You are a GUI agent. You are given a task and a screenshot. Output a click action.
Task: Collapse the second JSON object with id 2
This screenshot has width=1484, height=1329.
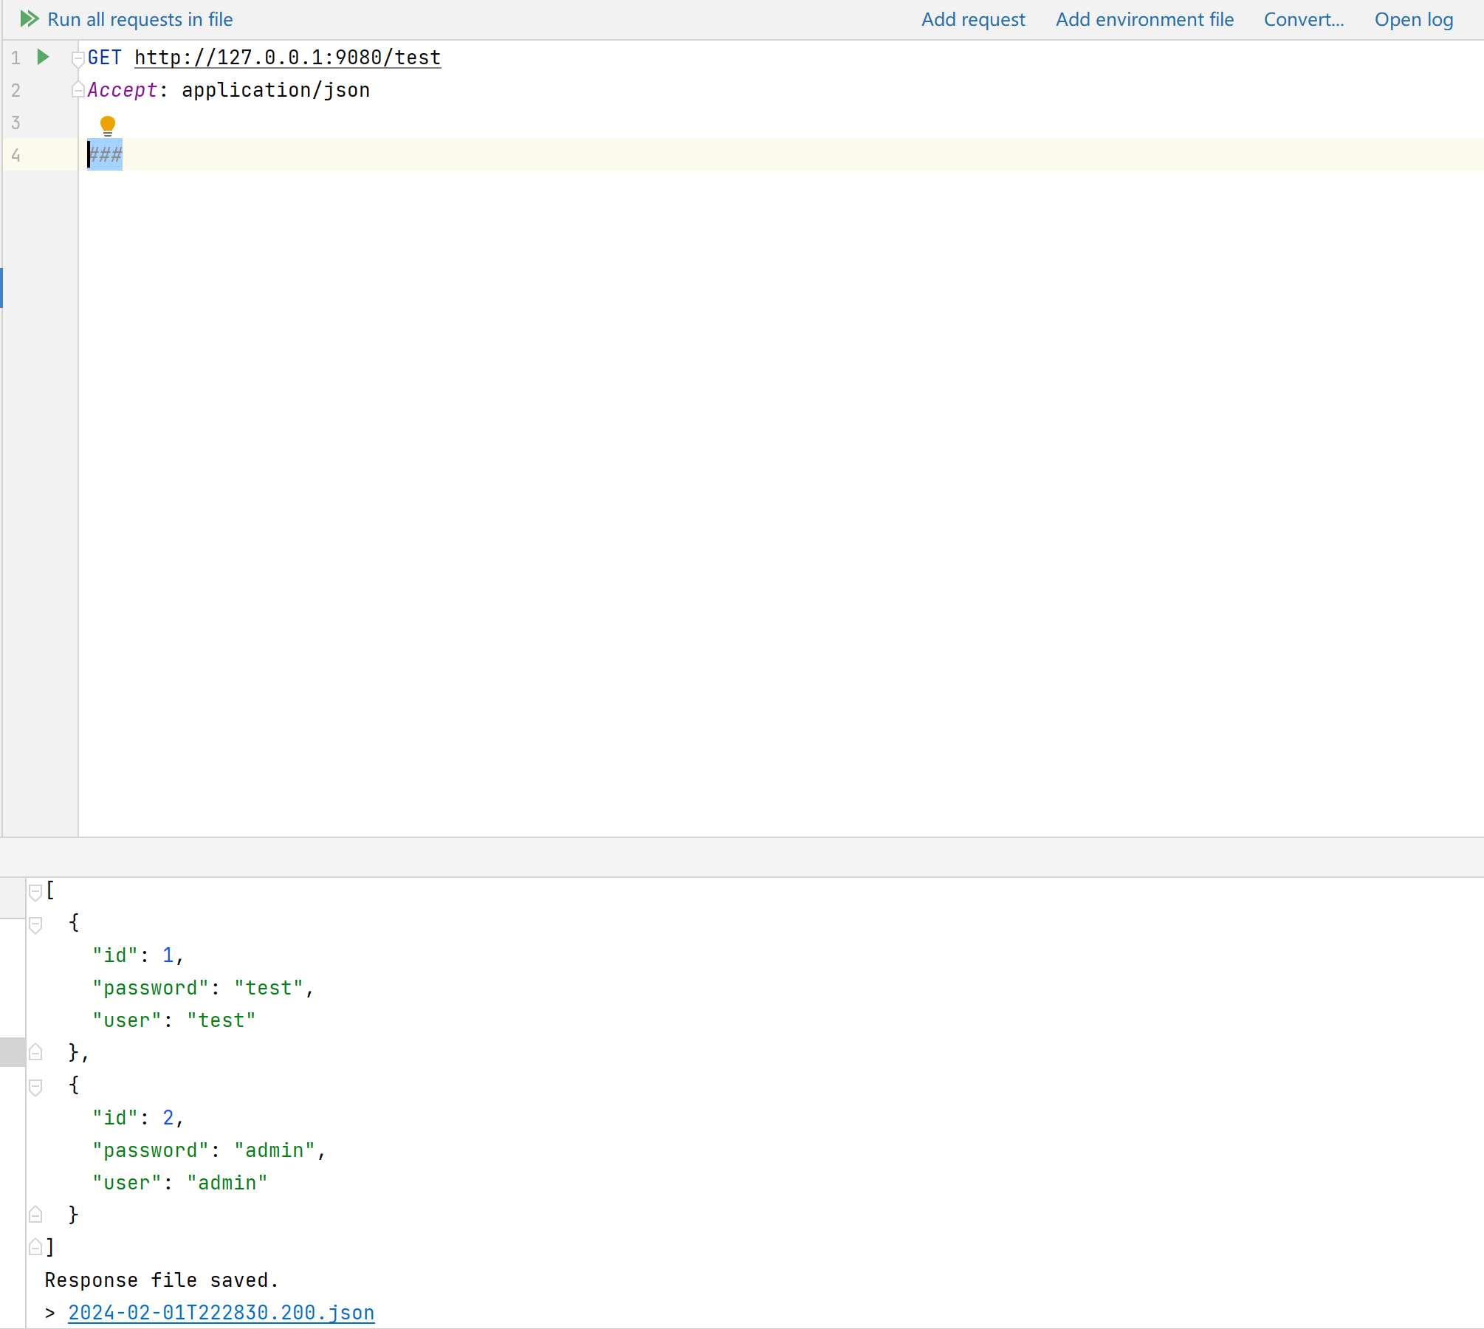pyautogui.click(x=35, y=1087)
